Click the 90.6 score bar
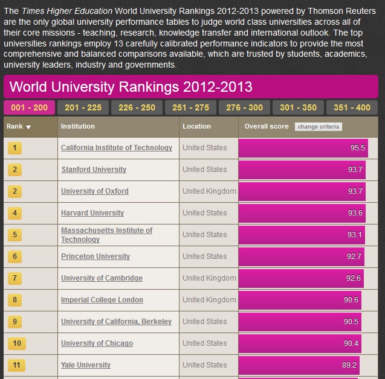 coord(300,300)
